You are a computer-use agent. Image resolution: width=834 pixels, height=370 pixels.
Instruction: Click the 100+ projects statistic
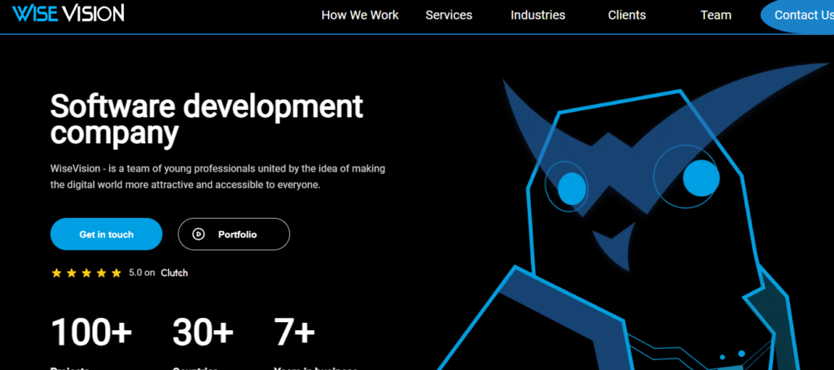(91, 333)
